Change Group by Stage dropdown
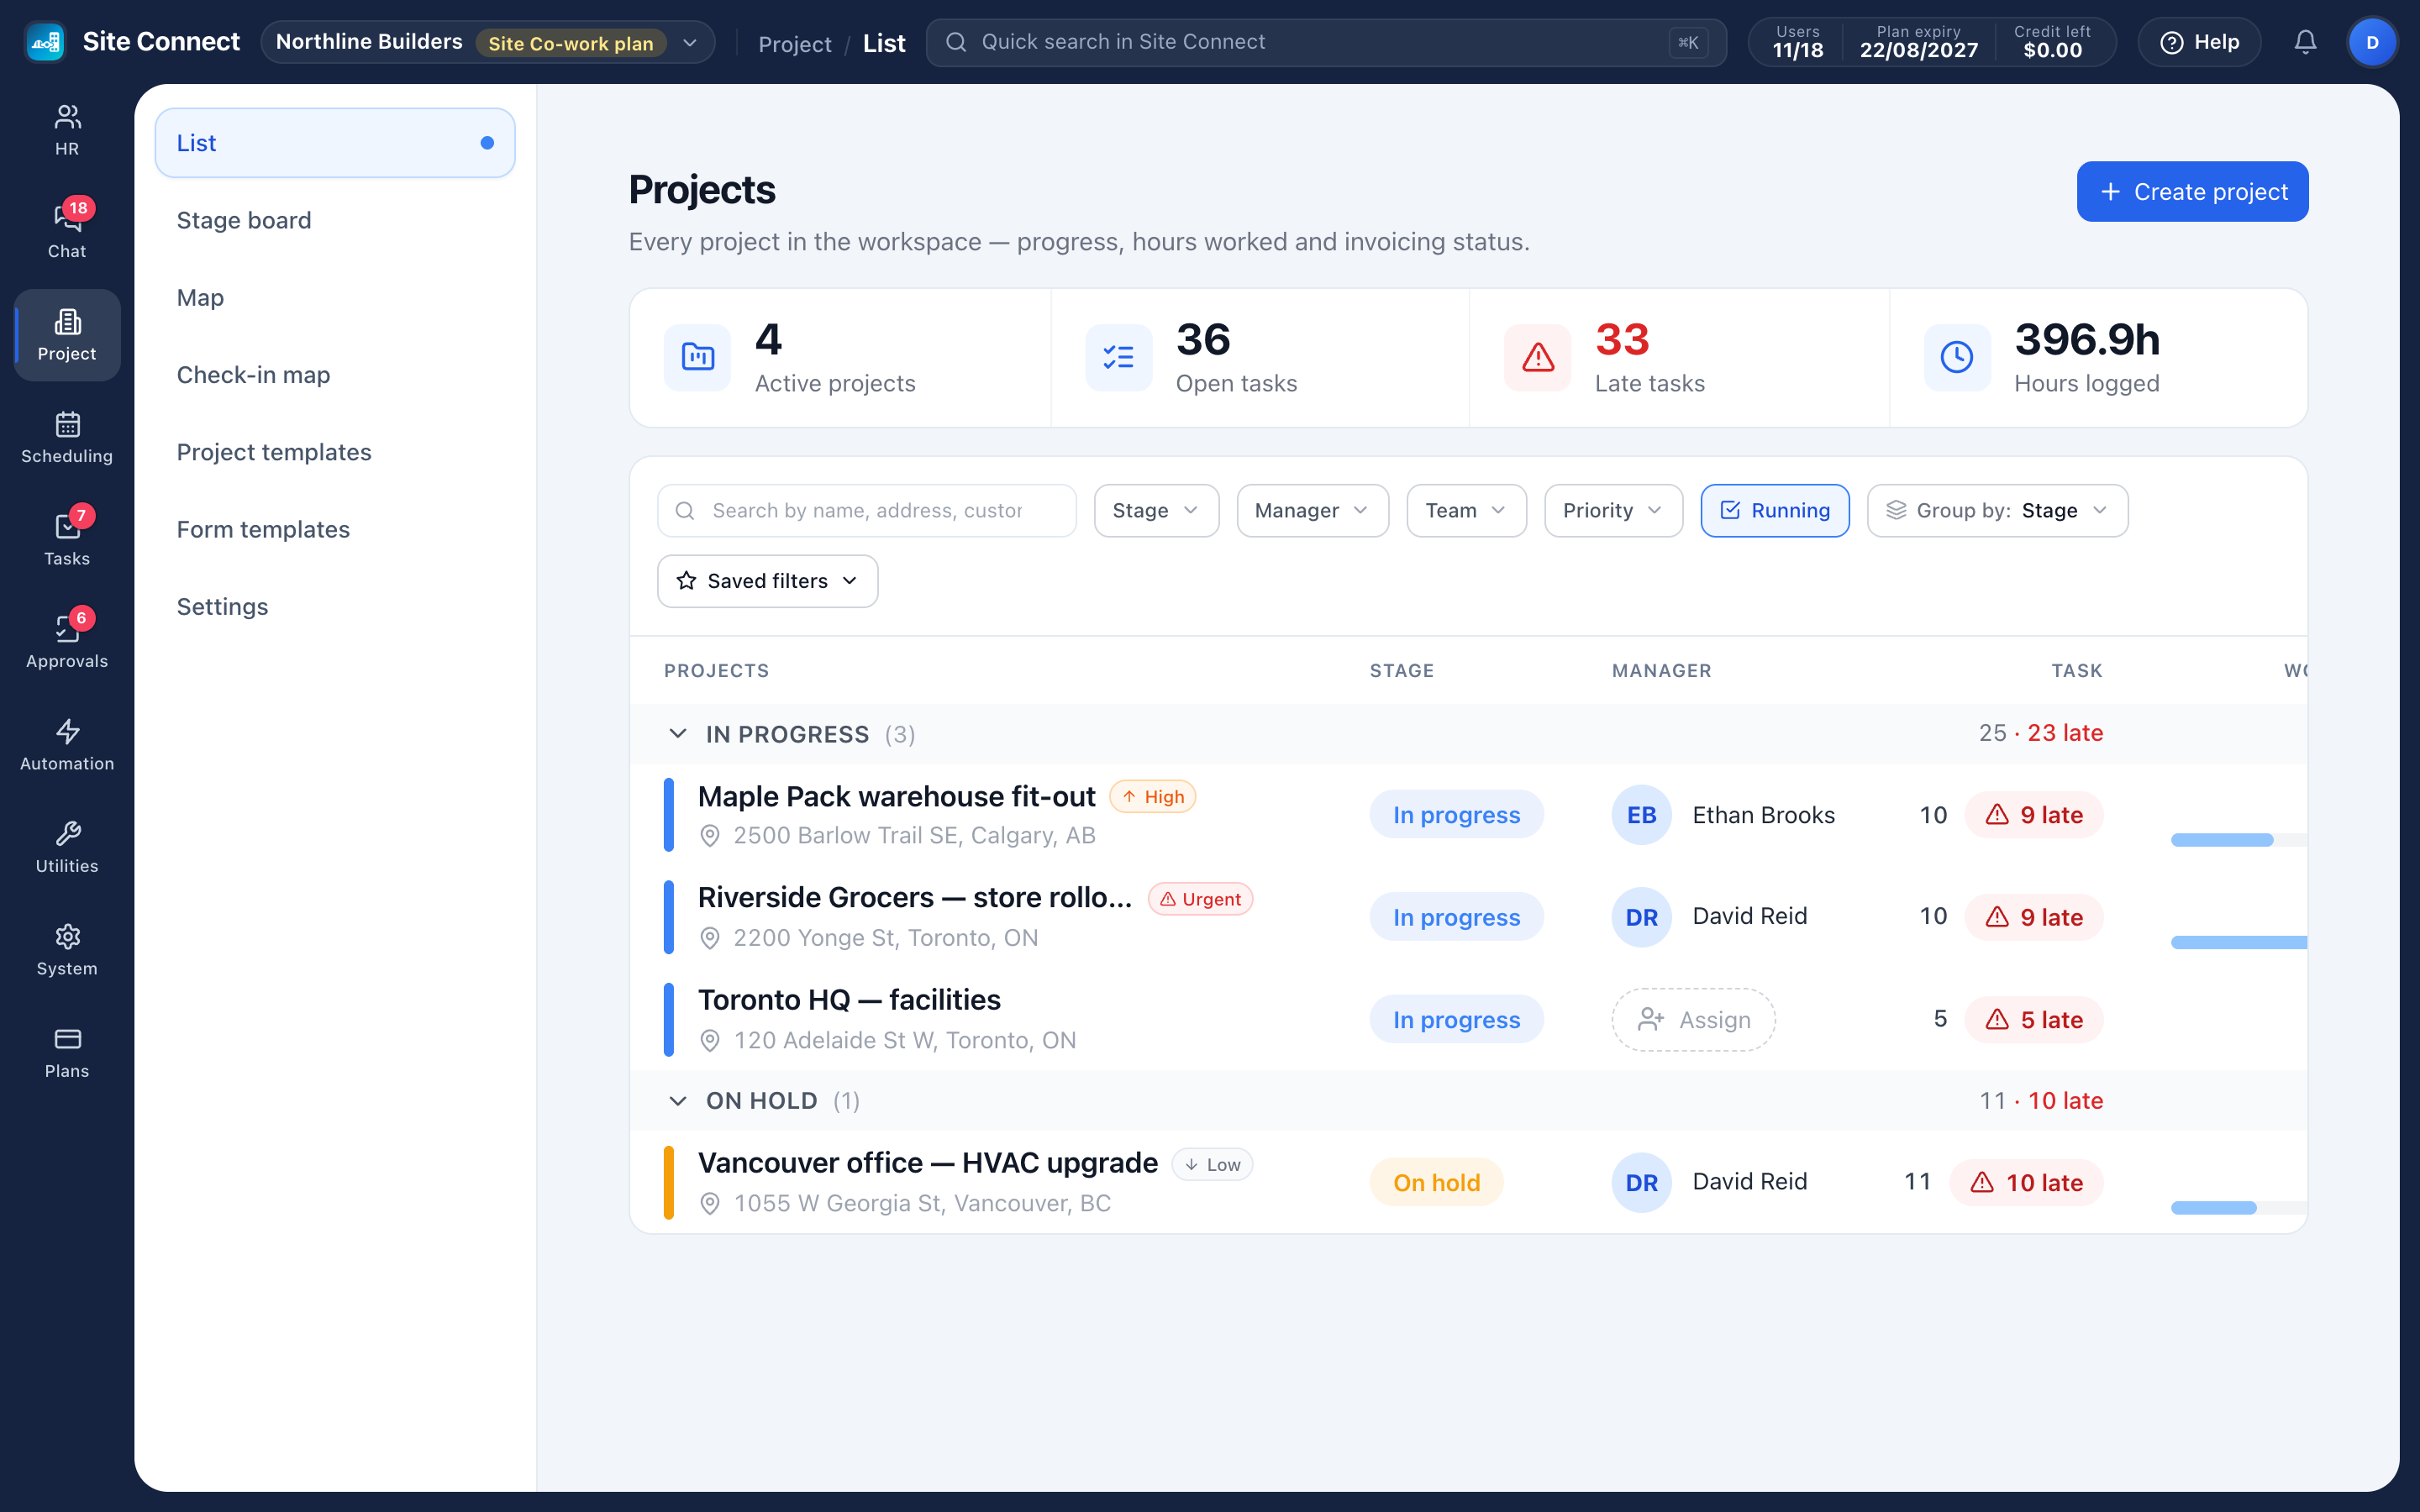The image size is (2420, 1512). pos(1997,511)
